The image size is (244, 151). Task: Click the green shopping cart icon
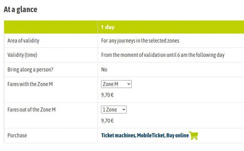point(193,136)
